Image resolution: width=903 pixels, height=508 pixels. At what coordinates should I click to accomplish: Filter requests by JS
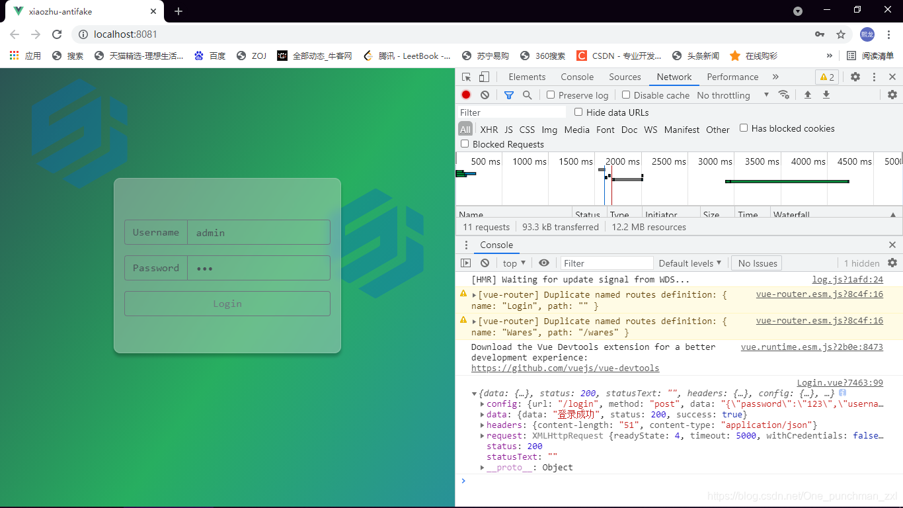(x=508, y=130)
